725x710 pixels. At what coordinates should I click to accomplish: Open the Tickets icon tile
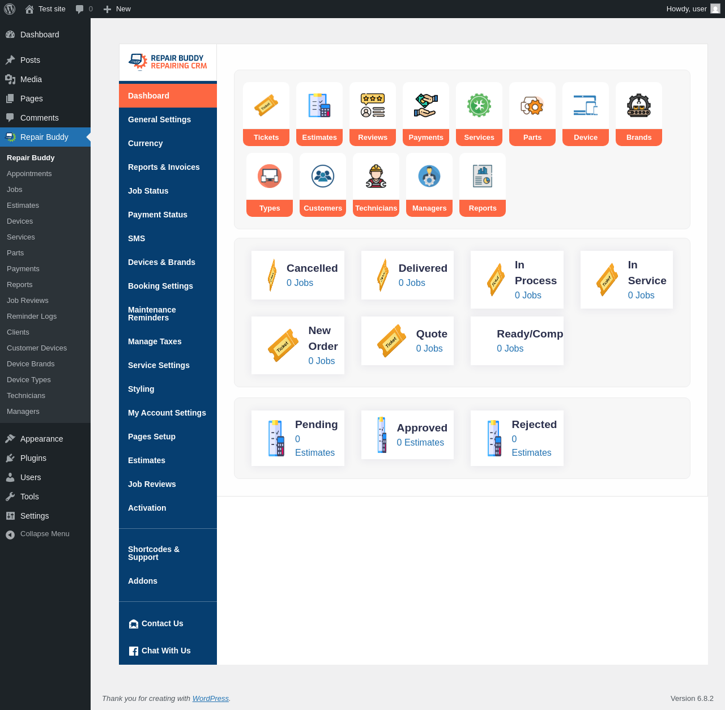point(266,114)
